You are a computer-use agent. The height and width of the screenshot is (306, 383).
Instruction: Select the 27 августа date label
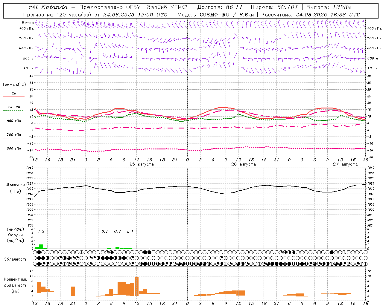click(x=345, y=164)
